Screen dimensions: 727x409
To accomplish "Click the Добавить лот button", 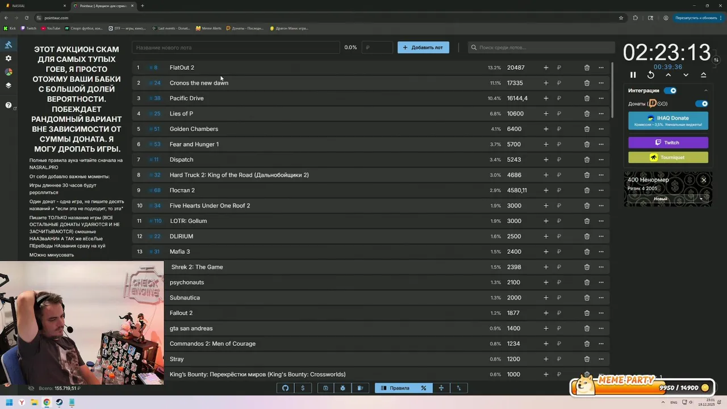I will click(x=423, y=48).
